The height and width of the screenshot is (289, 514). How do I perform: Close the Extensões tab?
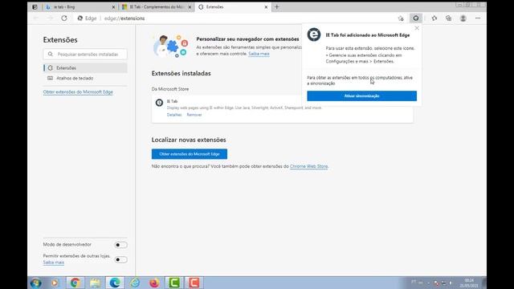tap(266, 7)
